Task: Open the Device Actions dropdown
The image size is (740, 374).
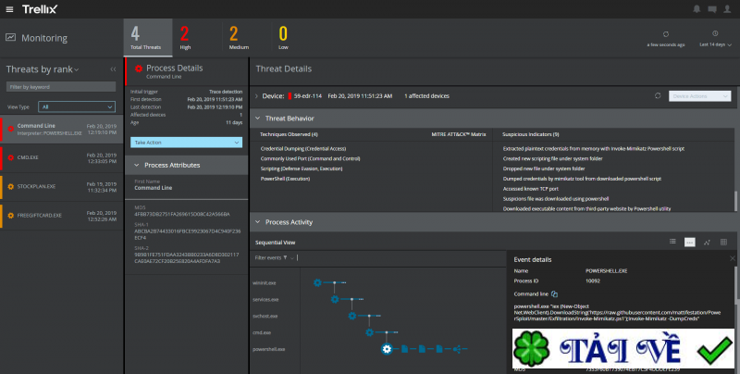Action: [x=700, y=95]
